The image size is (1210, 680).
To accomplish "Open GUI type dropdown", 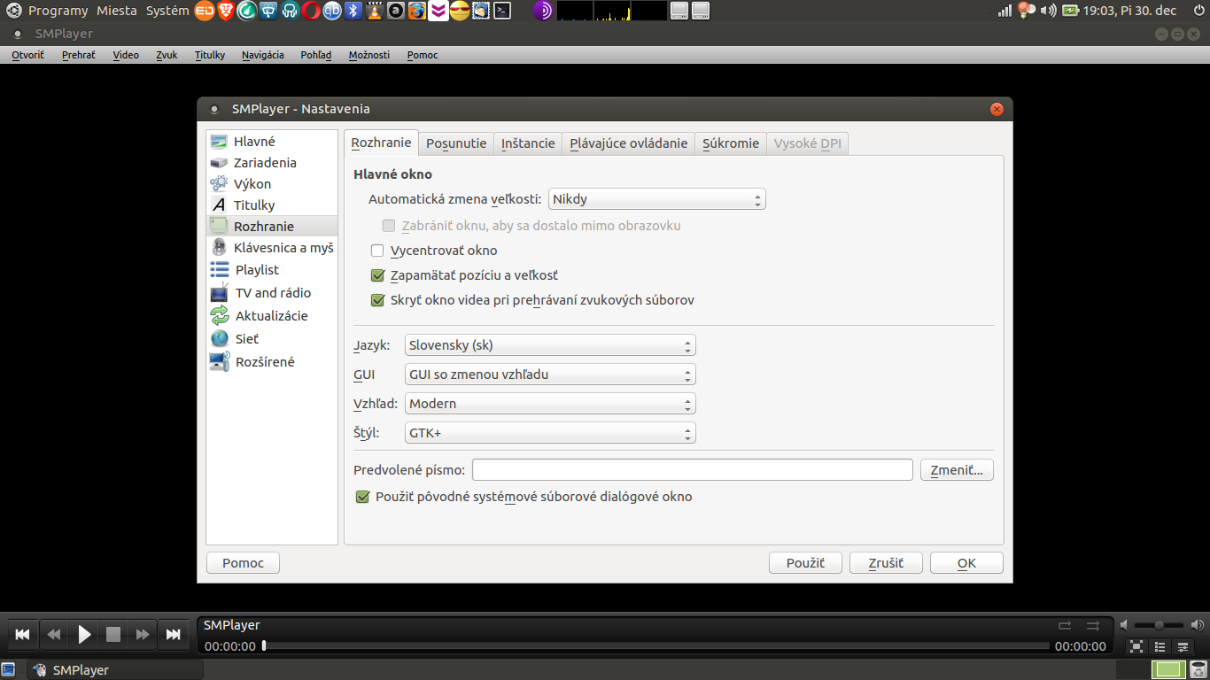I will tap(550, 375).
